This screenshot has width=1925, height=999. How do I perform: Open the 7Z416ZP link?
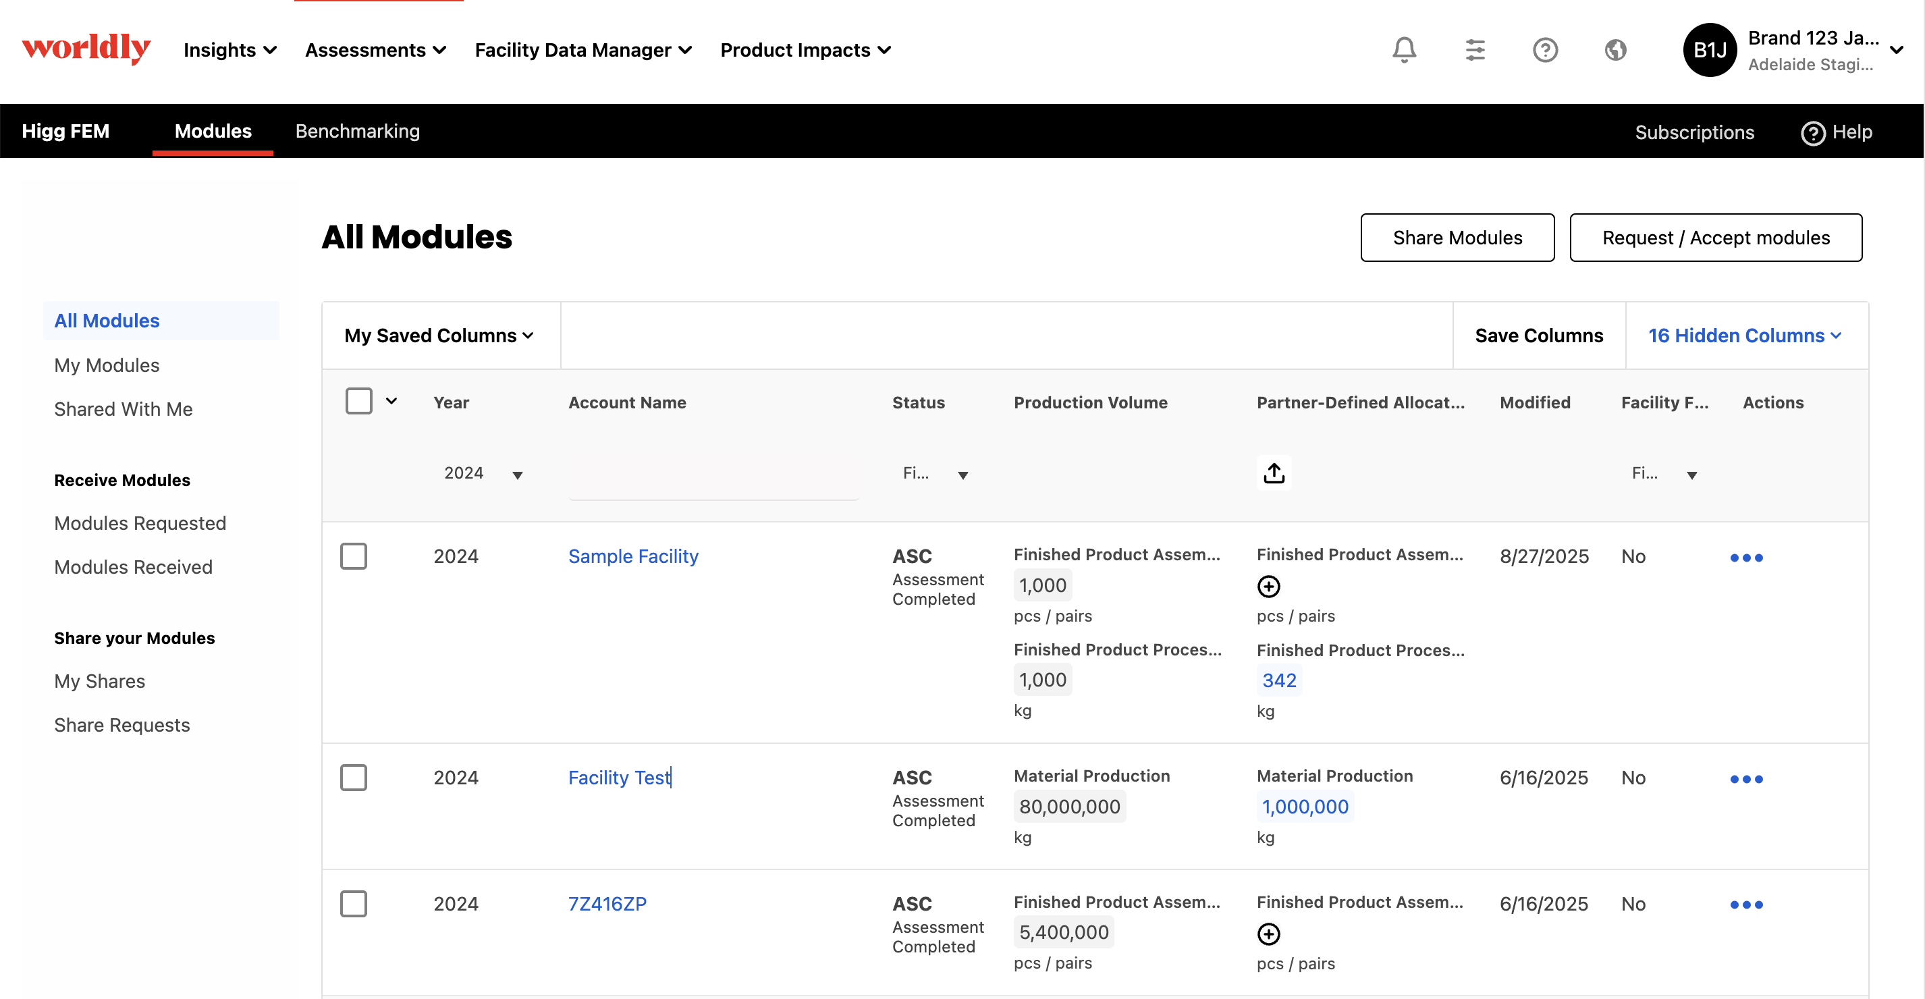[x=607, y=904]
